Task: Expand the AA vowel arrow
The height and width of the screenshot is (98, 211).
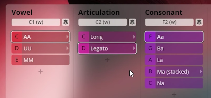Action: (67, 37)
